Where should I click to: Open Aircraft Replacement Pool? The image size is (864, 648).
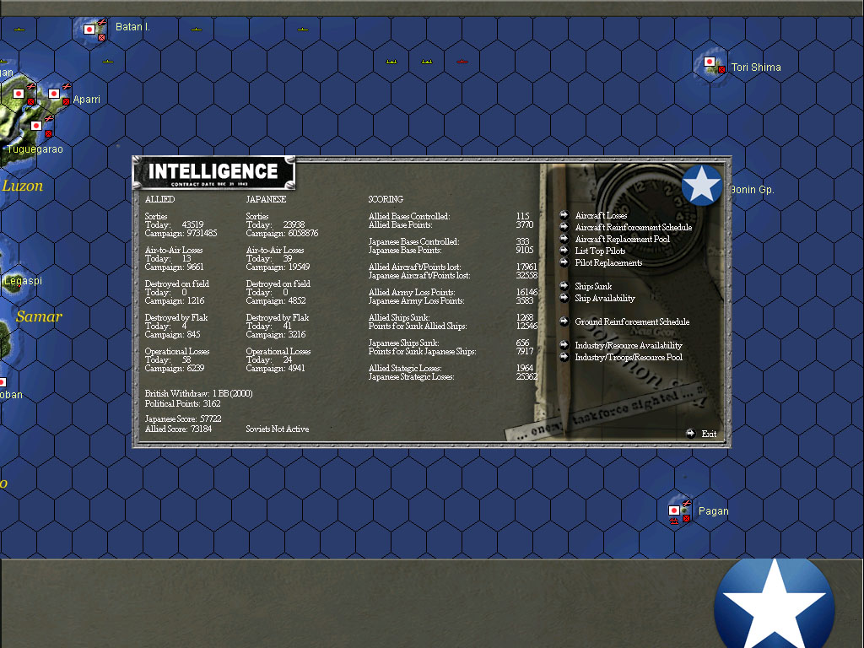click(622, 239)
